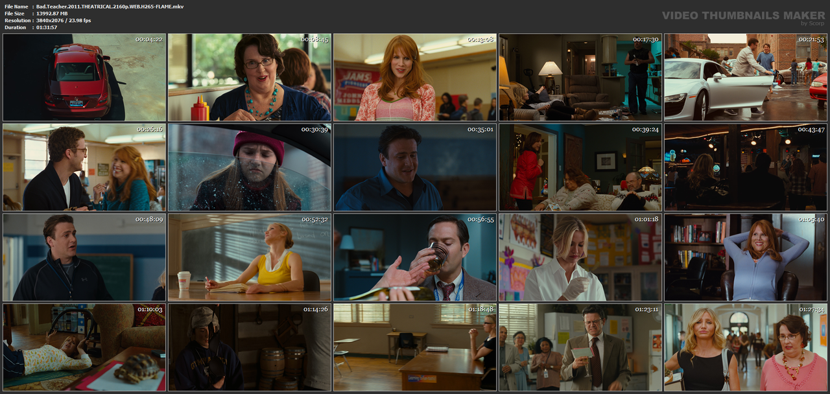Select the thumbnail at 00:04:22

84,77
